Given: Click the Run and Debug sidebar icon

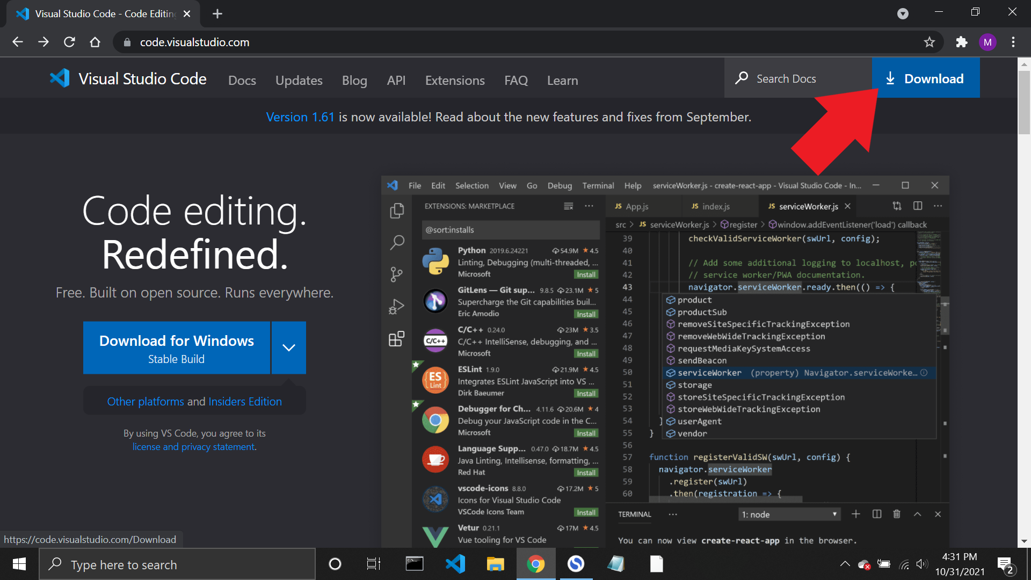Looking at the screenshot, I should coord(396,305).
